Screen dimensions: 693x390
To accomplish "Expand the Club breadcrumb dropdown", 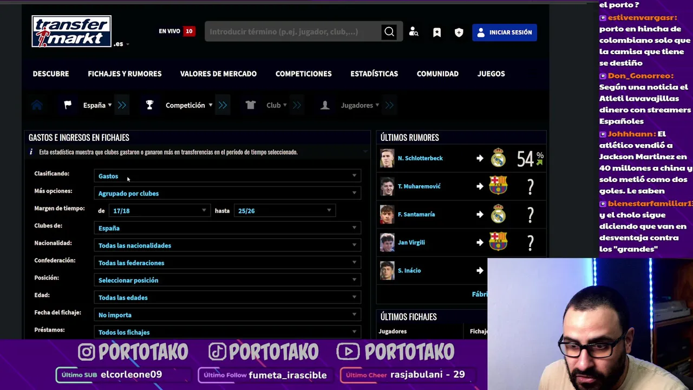I will pos(277,105).
